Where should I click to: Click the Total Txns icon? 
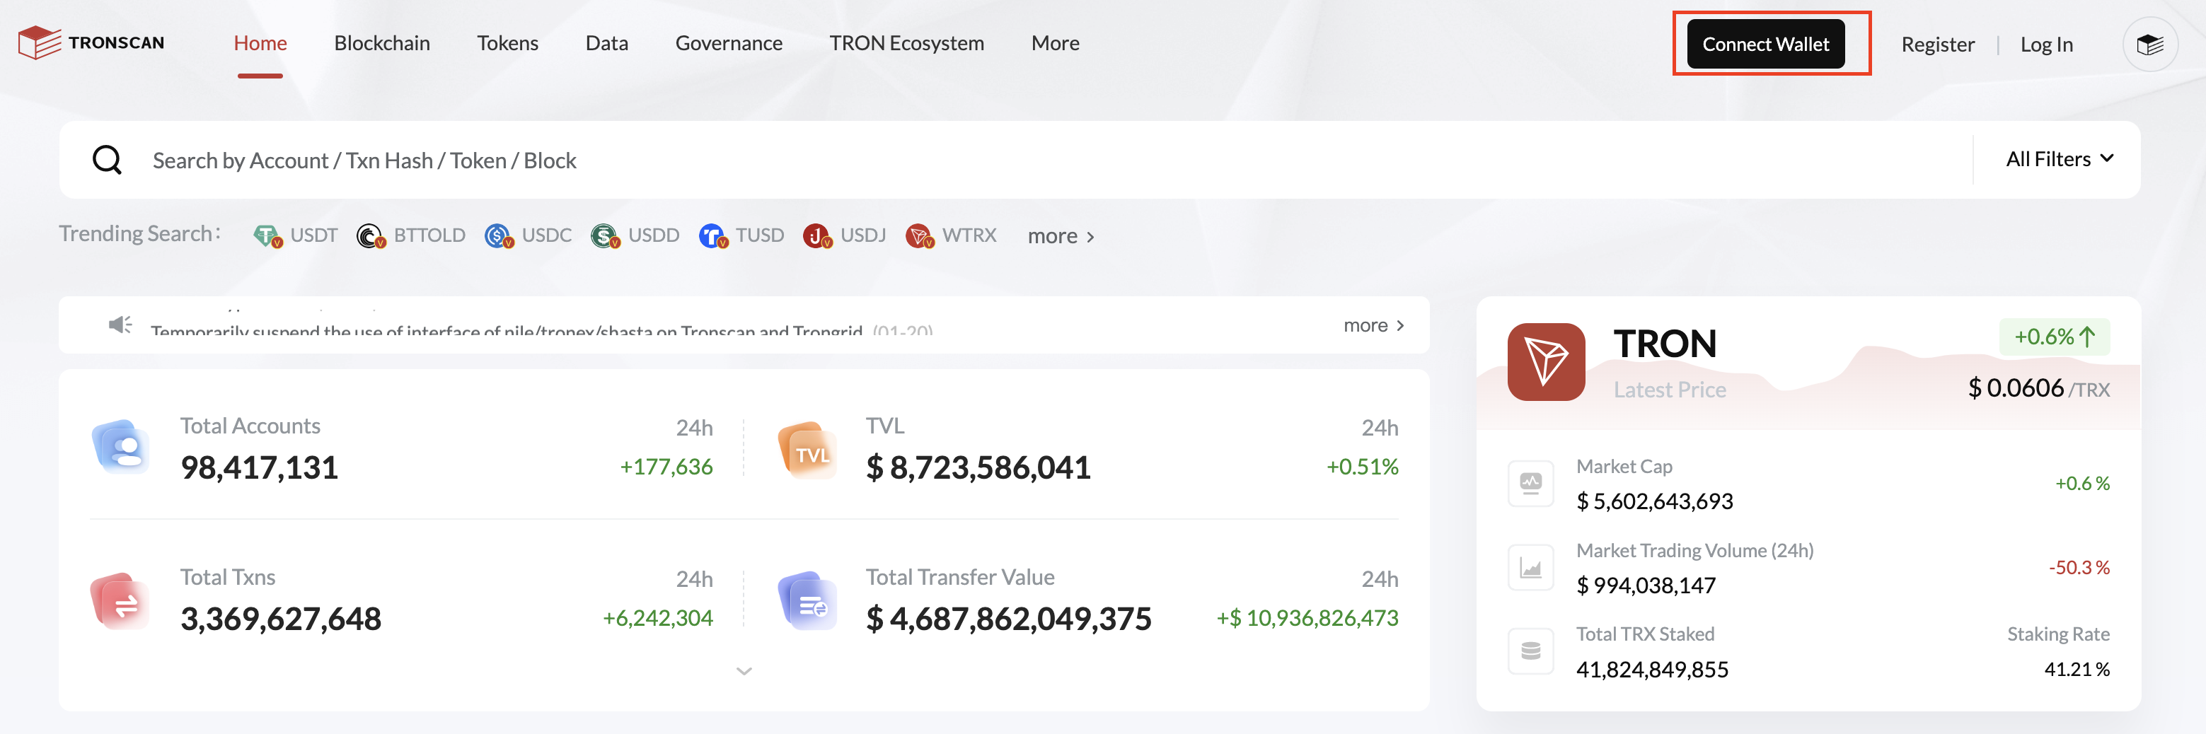pos(120,600)
